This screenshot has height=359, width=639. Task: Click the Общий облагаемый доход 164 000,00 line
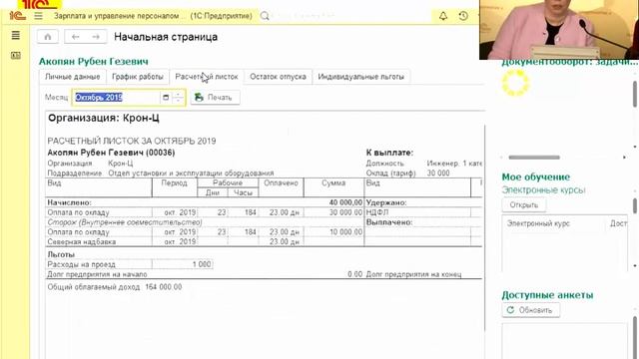pyautogui.click(x=115, y=287)
